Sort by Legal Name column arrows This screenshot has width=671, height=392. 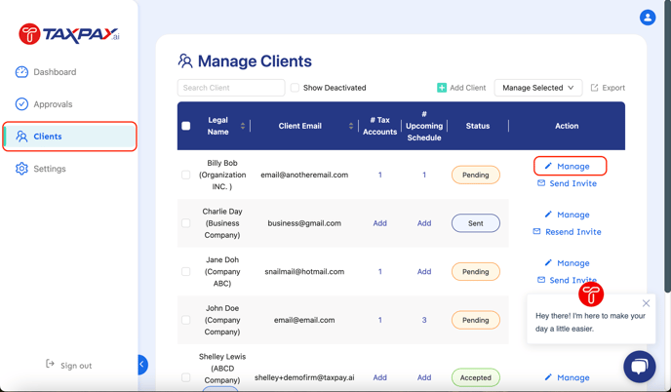point(243,126)
